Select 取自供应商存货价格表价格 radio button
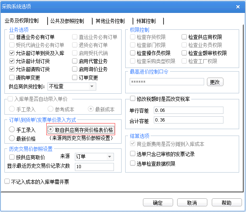246x212 pixels. (x=51, y=130)
